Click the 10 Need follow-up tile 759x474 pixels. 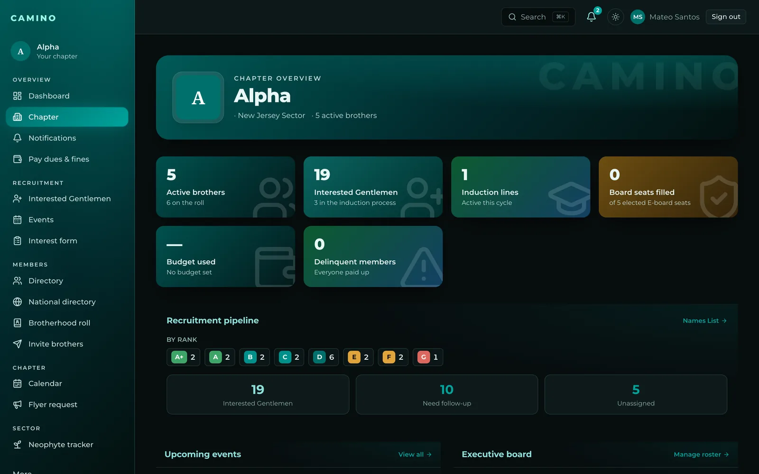click(447, 394)
